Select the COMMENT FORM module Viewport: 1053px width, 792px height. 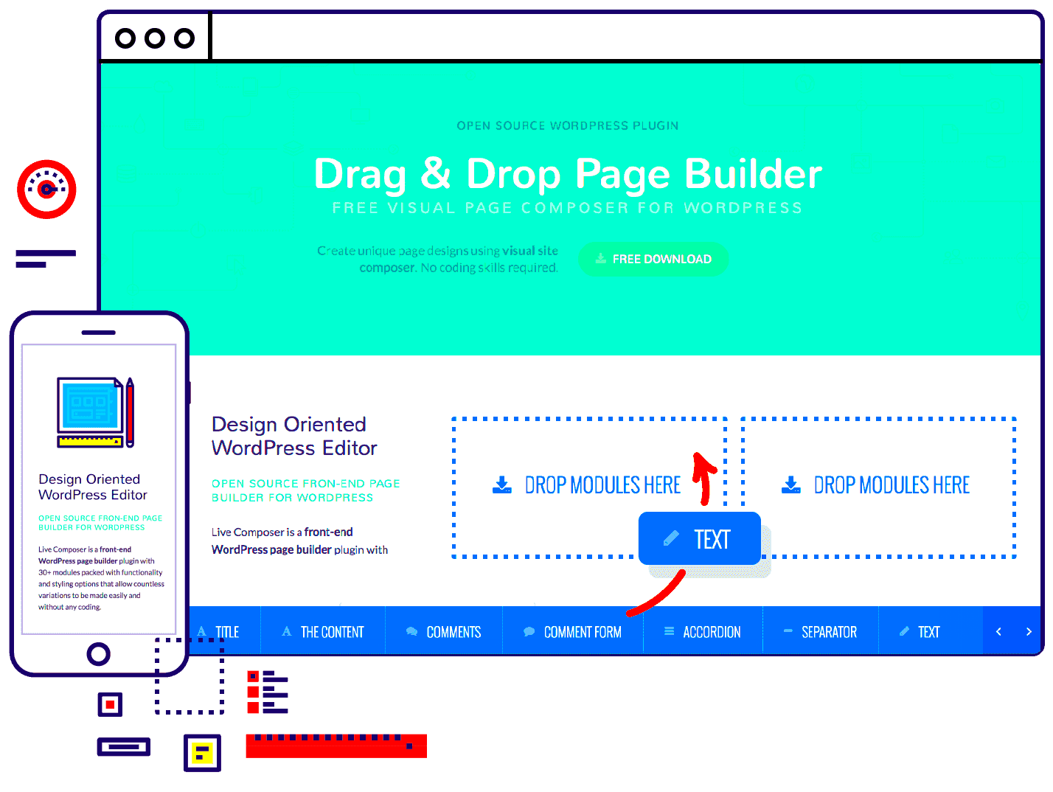[573, 632]
